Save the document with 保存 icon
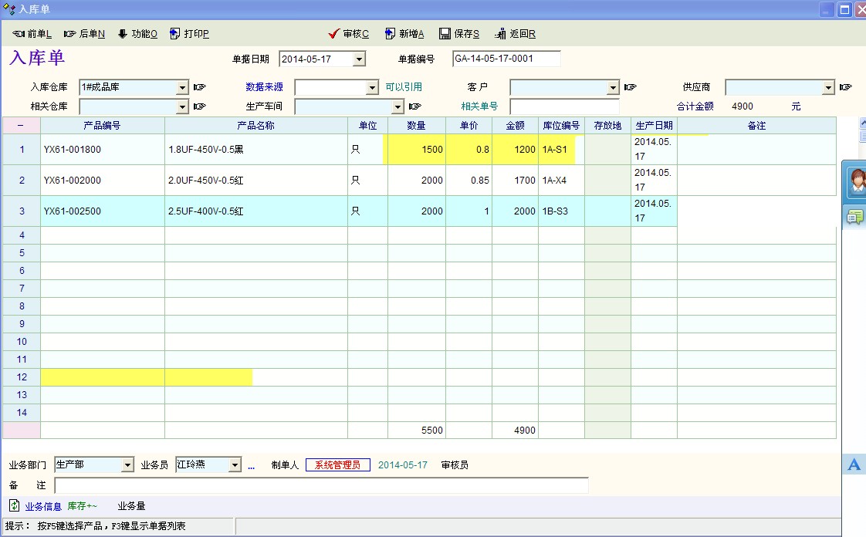The image size is (866, 537). click(x=459, y=34)
